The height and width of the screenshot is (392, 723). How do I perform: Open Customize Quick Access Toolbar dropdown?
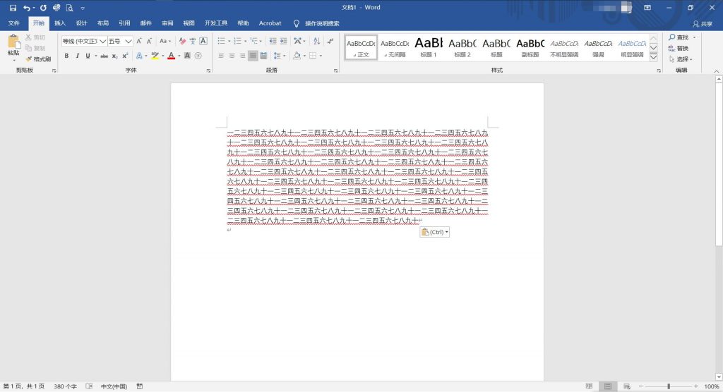83,8
